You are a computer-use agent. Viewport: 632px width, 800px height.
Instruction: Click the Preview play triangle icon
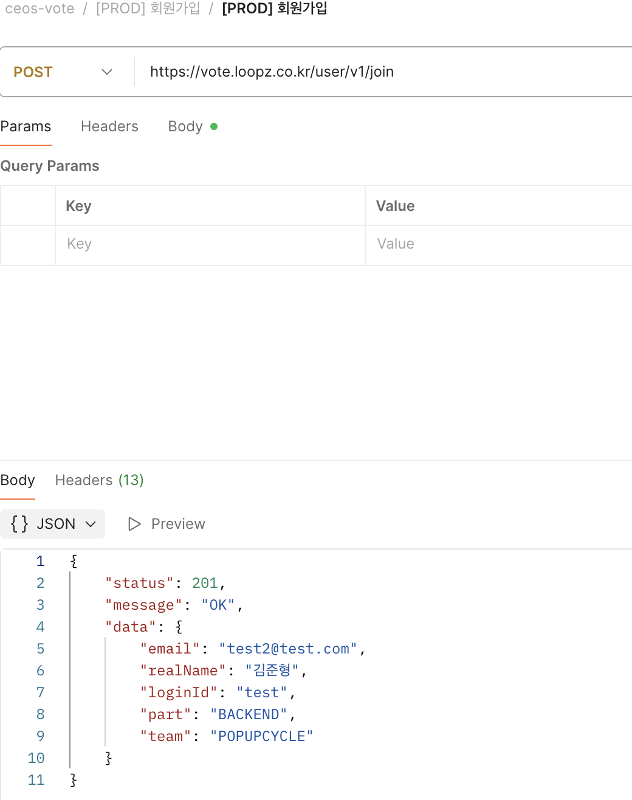pyautogui.click(x=134, y=524)
